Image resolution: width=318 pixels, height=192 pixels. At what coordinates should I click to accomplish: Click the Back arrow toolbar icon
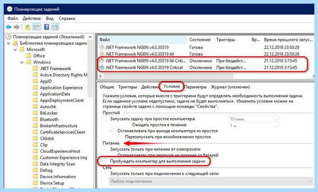(x=8, y=27)
